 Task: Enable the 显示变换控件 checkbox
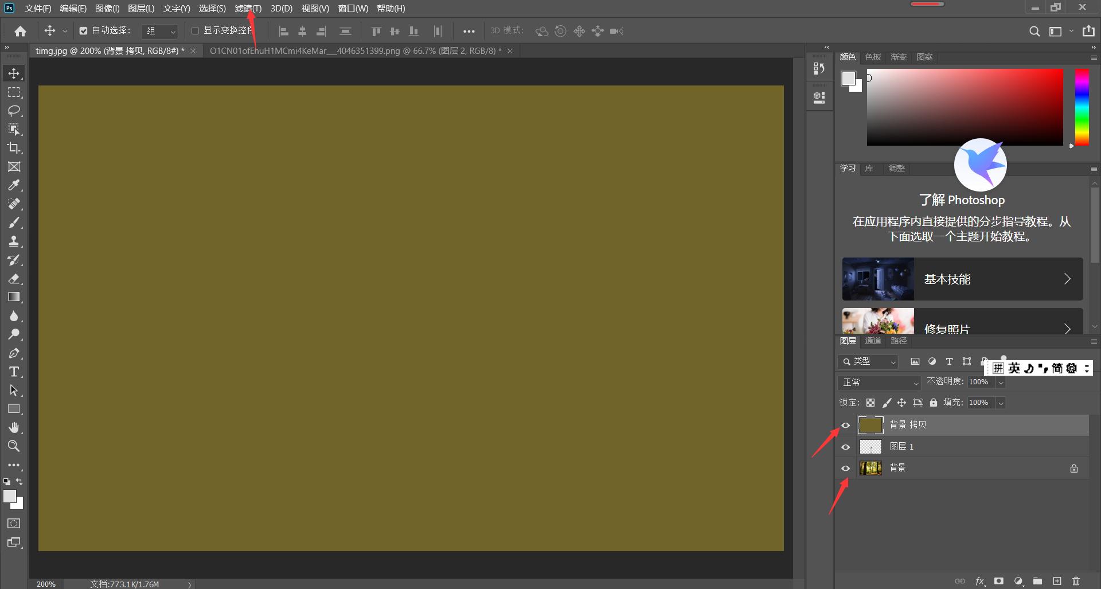195,31
